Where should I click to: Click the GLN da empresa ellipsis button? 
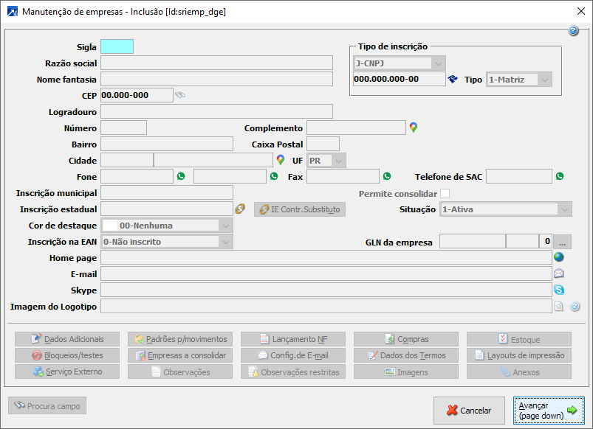pos(563,241)
